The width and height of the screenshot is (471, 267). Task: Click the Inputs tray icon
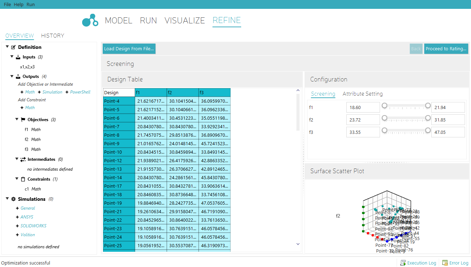coord(18,57)
